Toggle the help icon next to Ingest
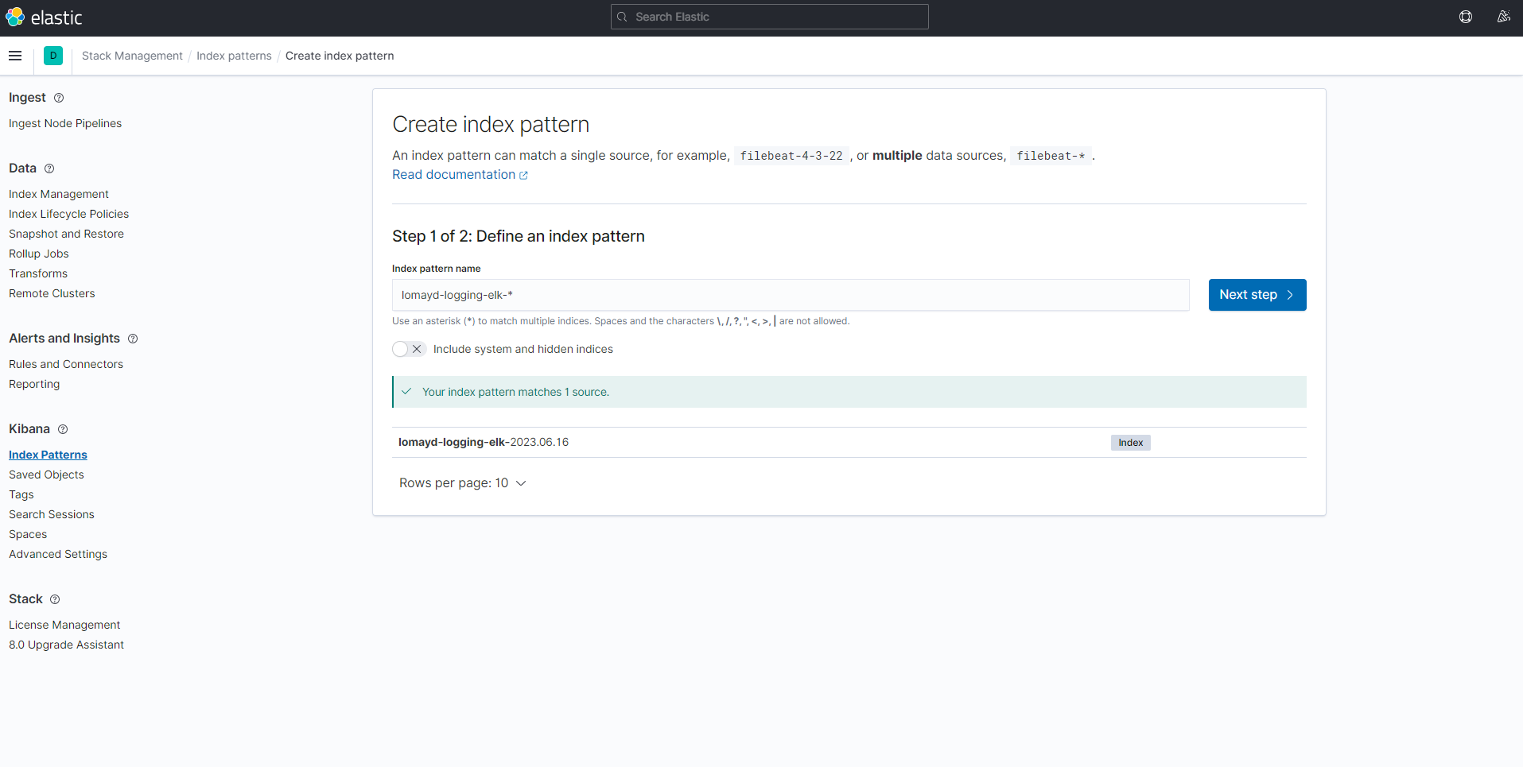The width and height of the screenshot is (1523, 767). [x=59, y=98]
